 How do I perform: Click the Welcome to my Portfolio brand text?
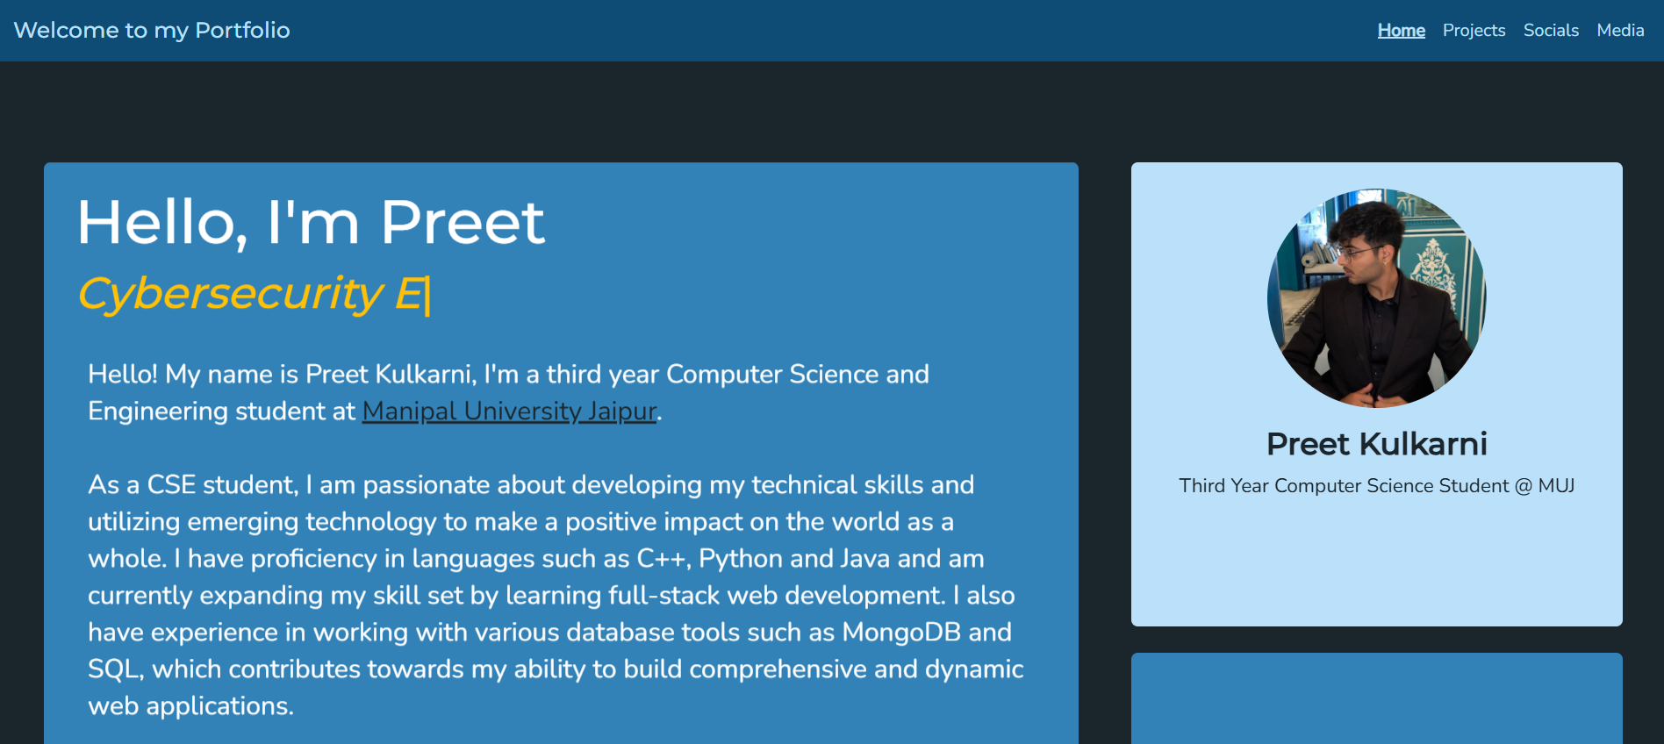(x=150, y=29)
